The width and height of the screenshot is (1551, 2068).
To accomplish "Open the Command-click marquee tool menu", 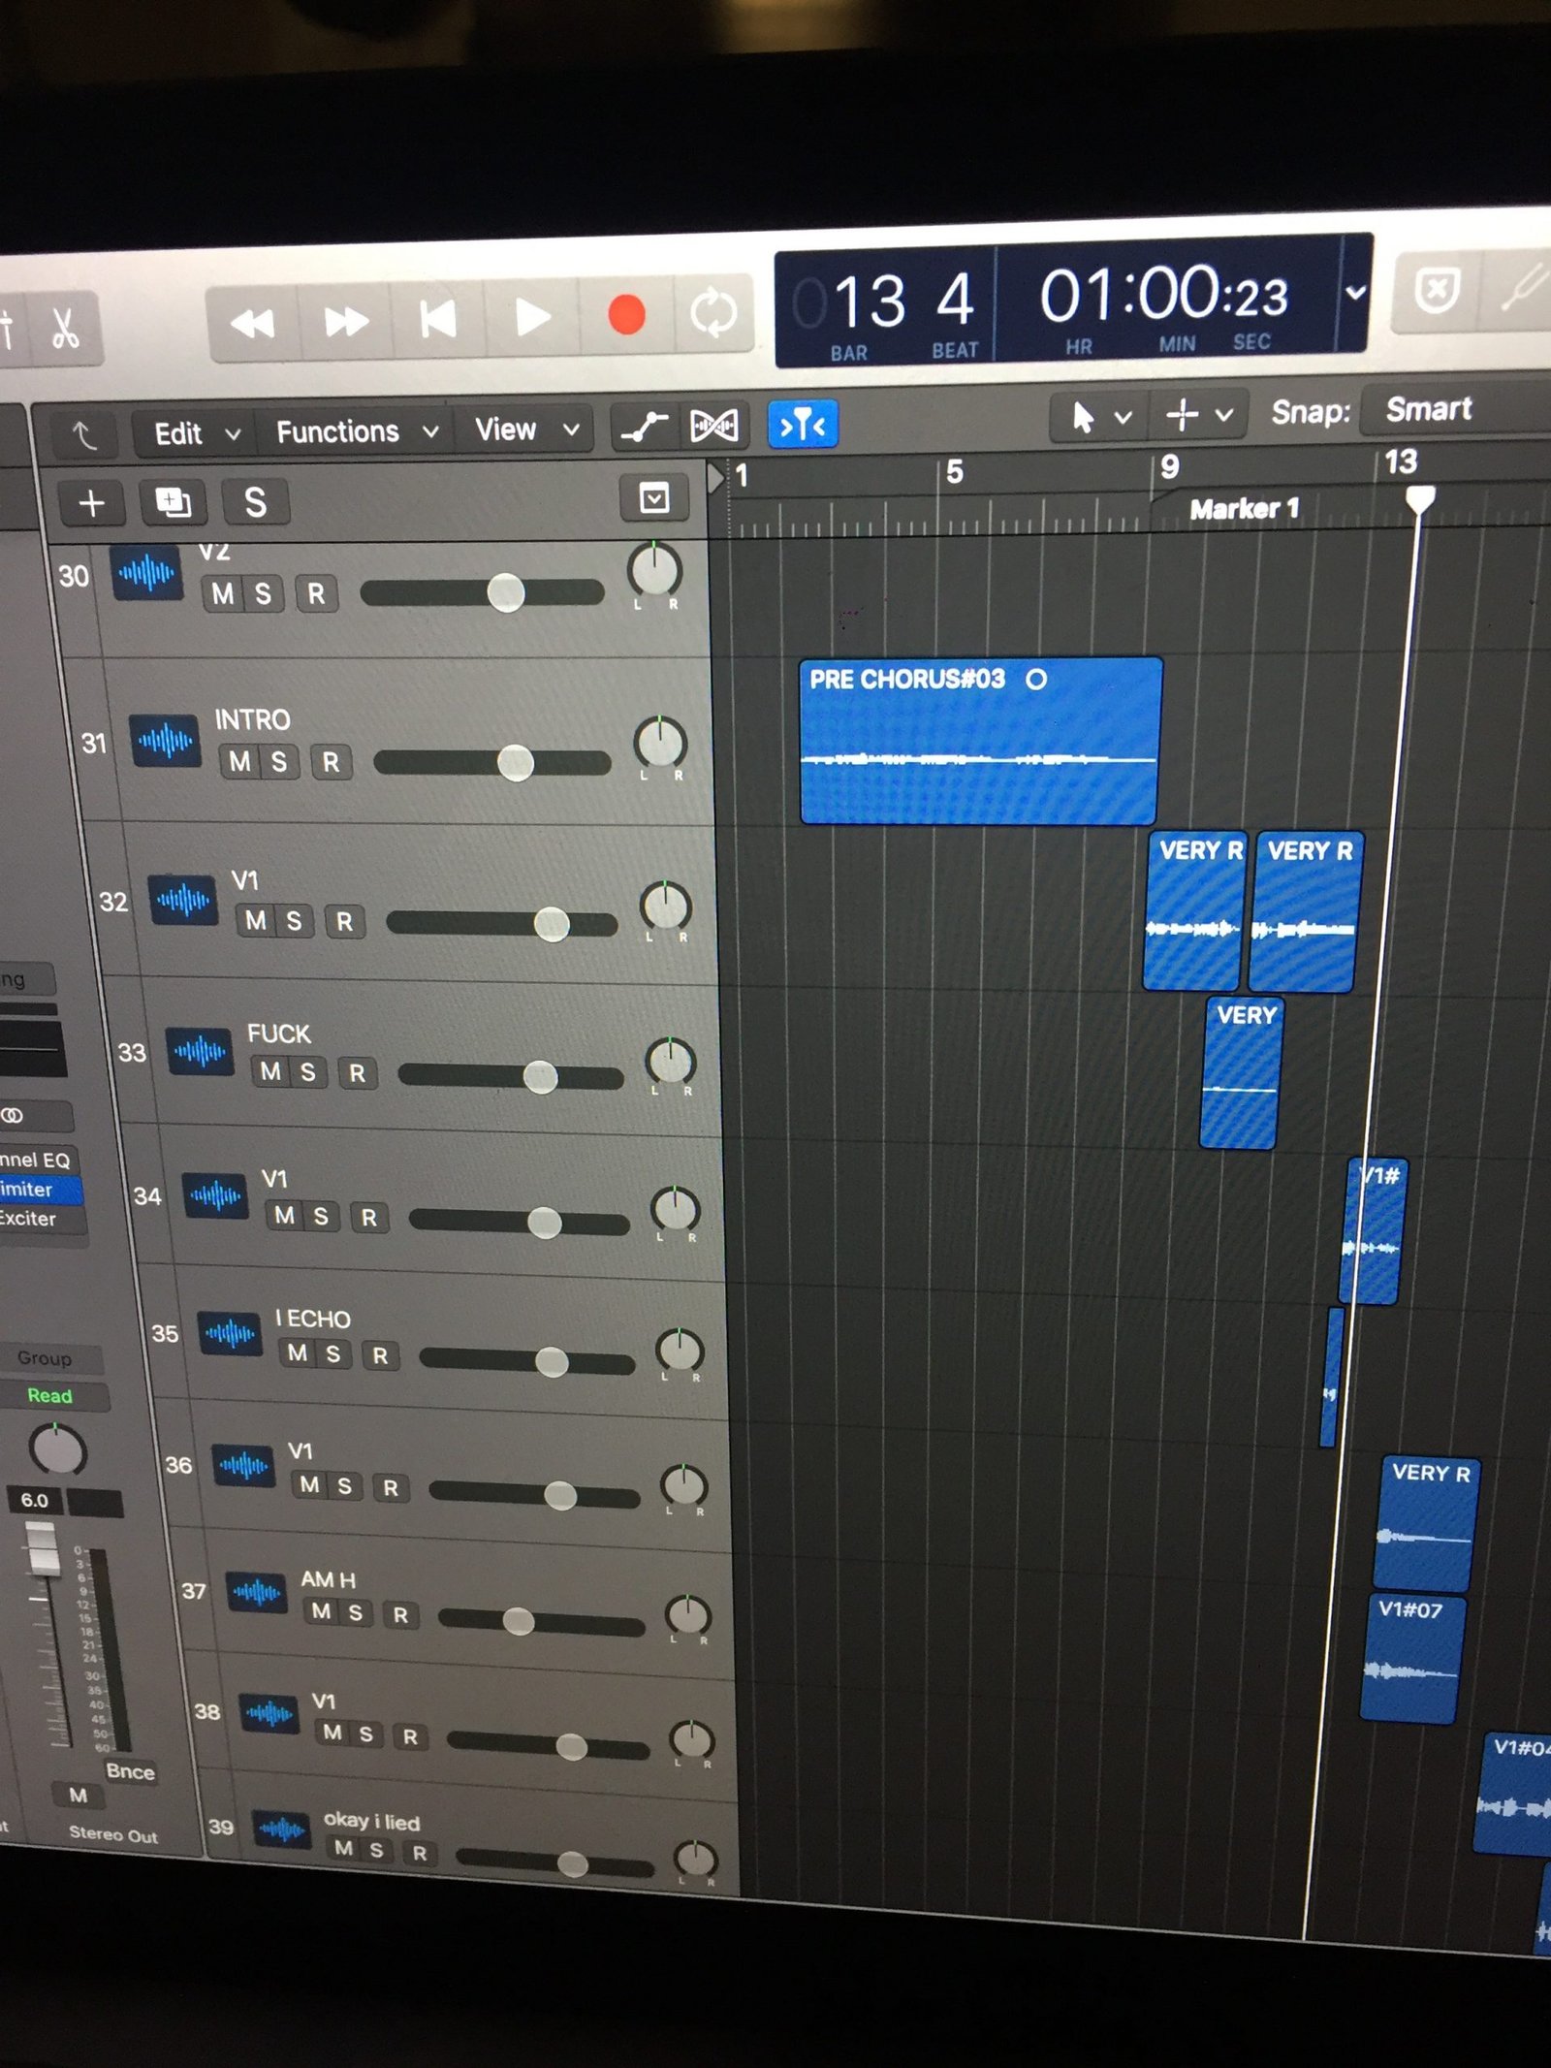I will point(1200,415).
